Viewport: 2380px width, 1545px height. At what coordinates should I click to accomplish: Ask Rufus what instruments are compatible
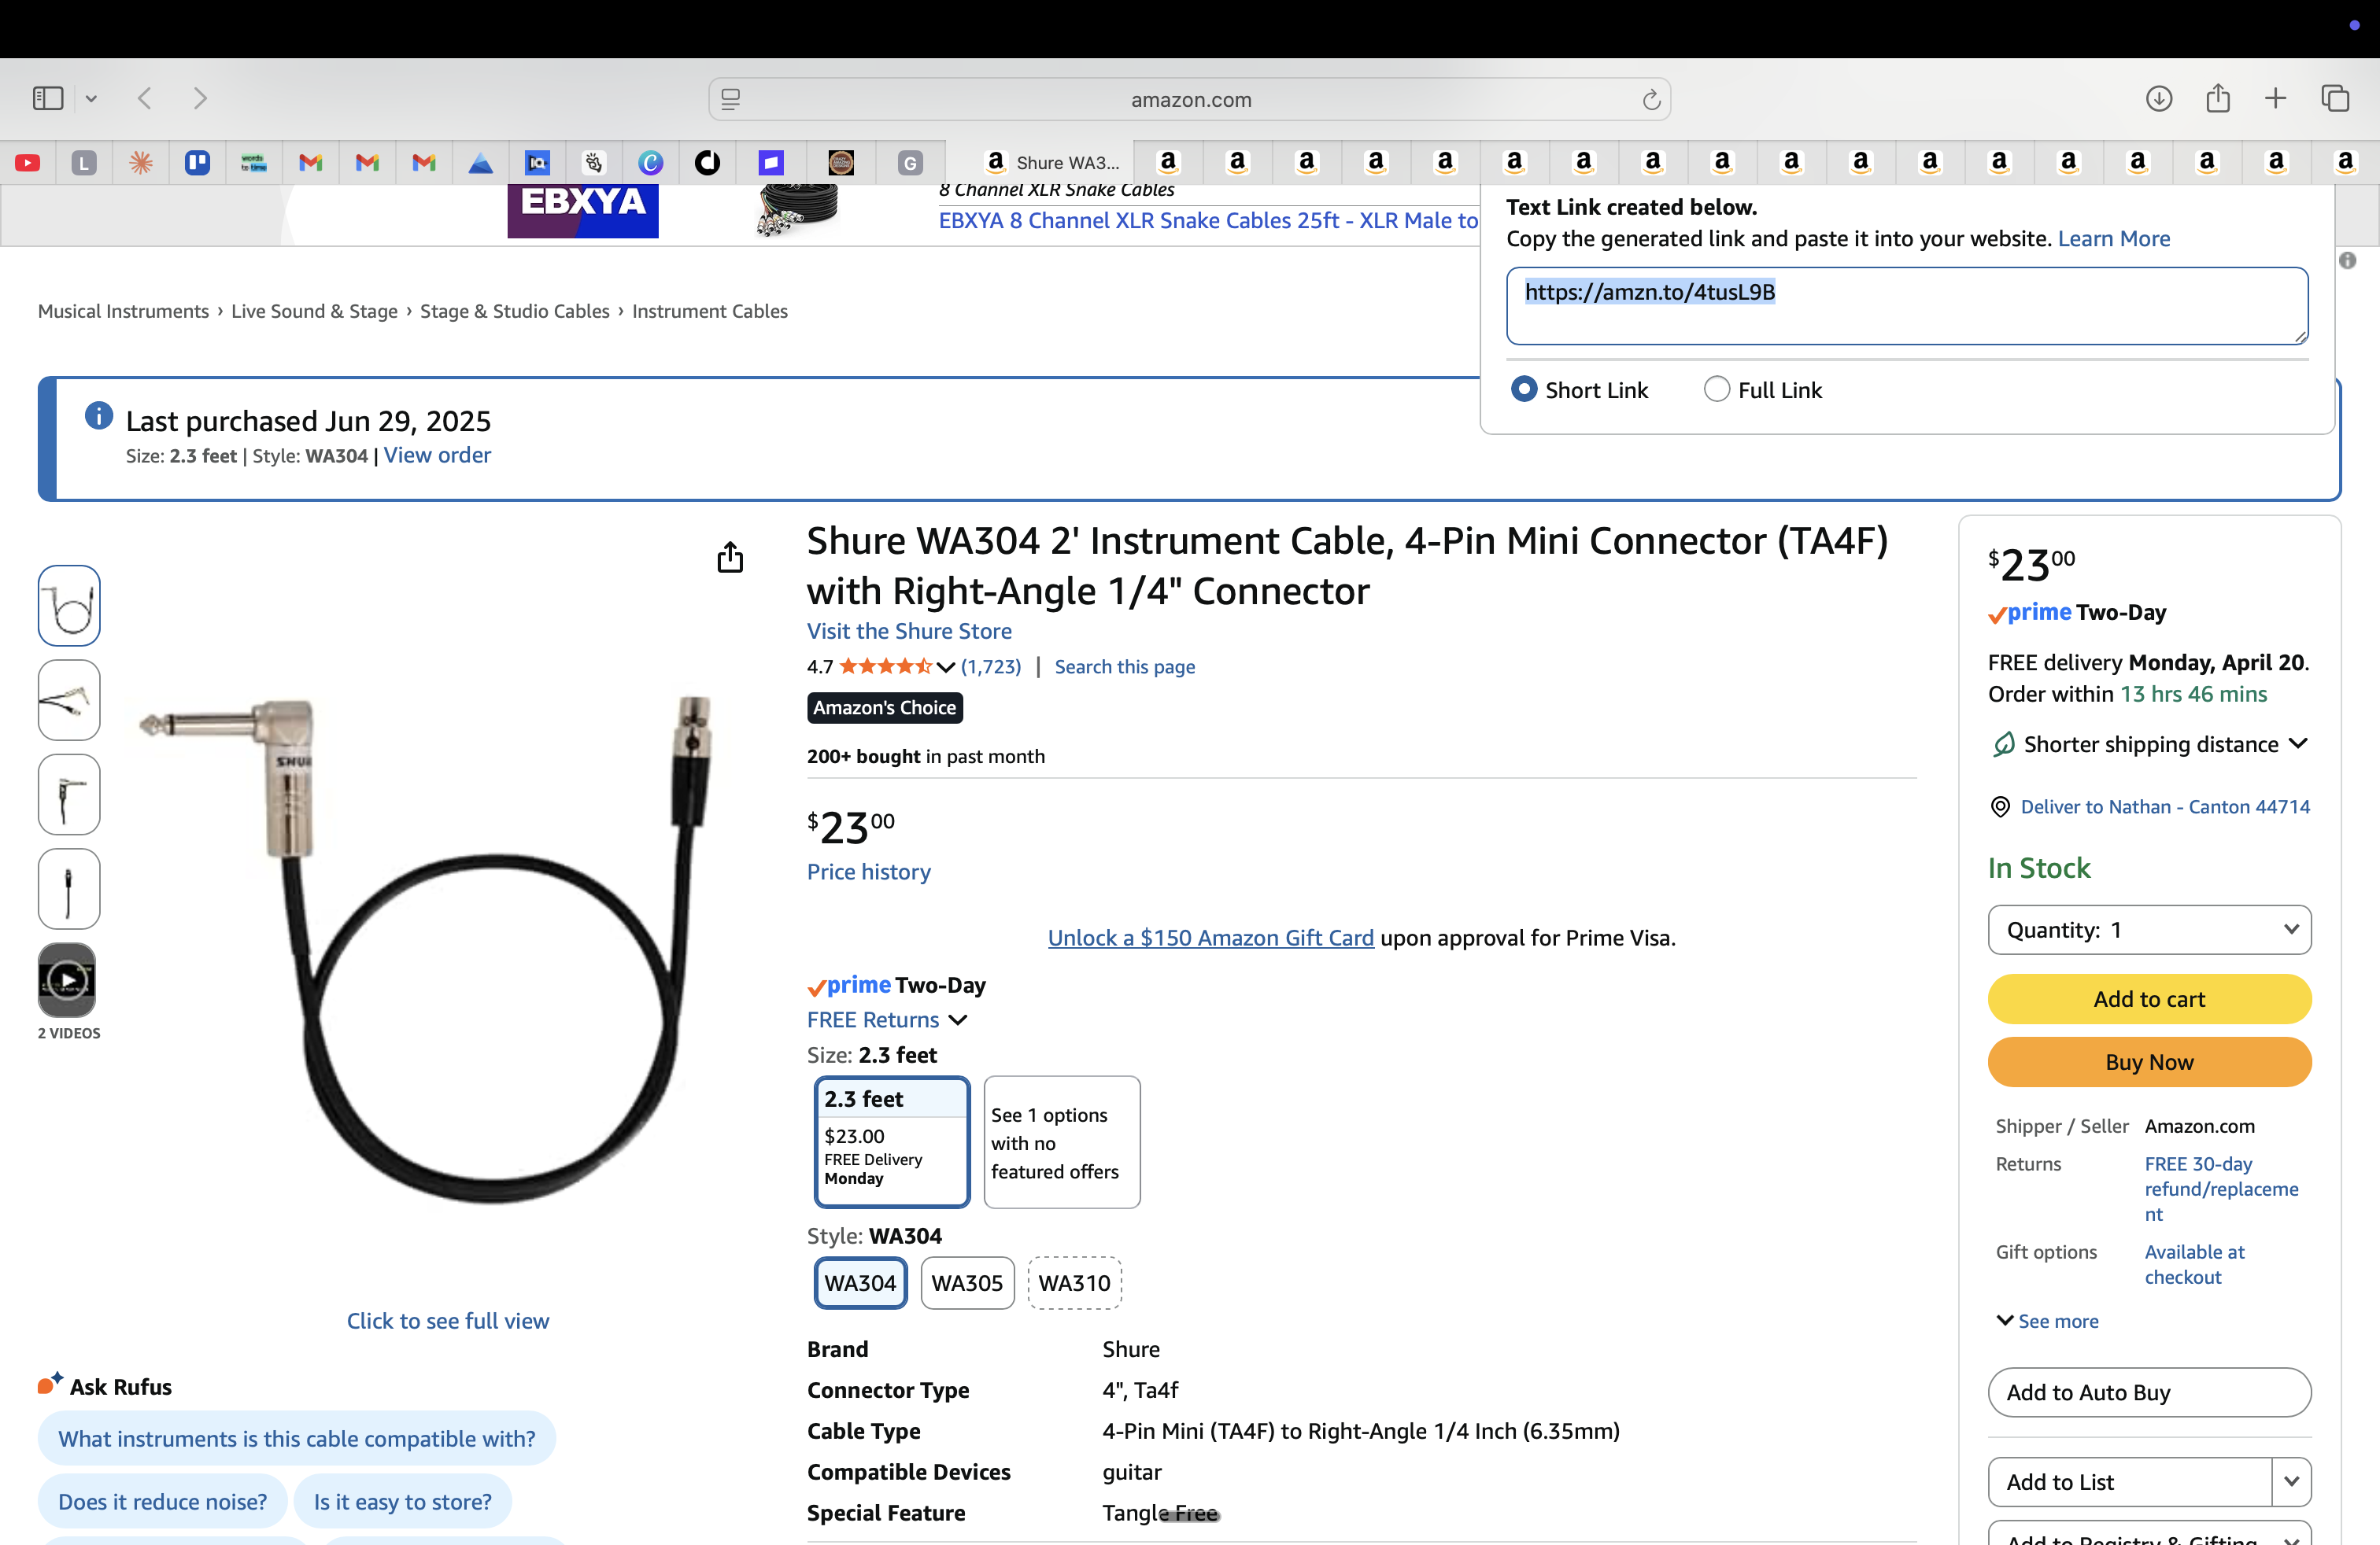pyautogui.click(x=296, y=1439)
